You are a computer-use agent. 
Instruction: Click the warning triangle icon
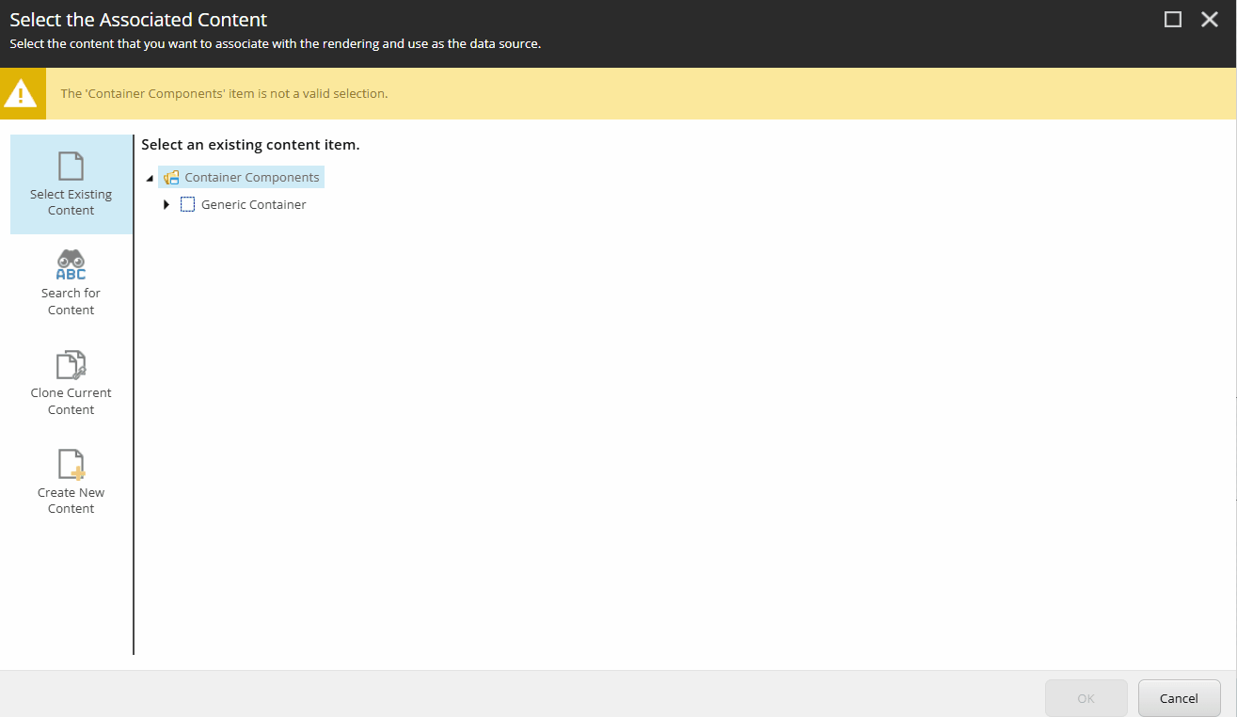pos(23,93)
